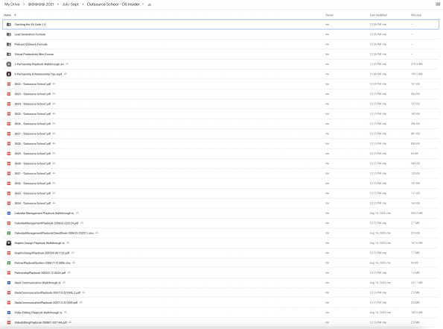Sort files by Last modified column header
The image size is (443, 329).
[x=378, y=15]
